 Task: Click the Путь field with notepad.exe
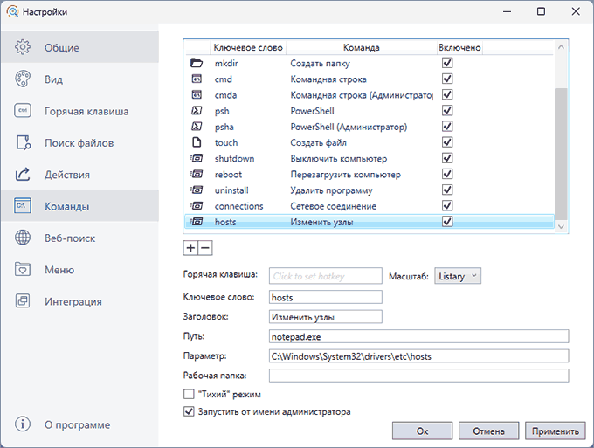(x=419, y=336)
